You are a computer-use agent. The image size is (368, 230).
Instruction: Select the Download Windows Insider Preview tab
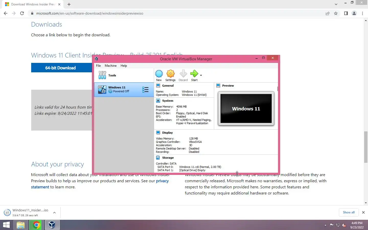click(x=33, y=4)
